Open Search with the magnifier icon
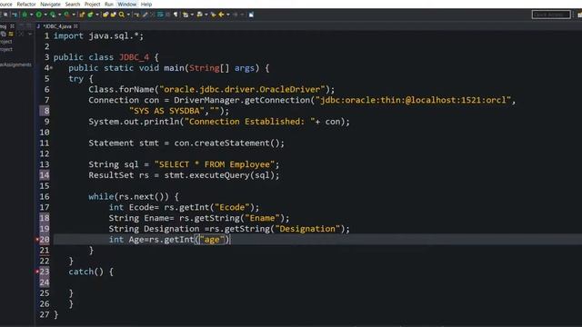The width and height of the screenshot is (582, 327). pyautogui.click(x=122, y=15)
